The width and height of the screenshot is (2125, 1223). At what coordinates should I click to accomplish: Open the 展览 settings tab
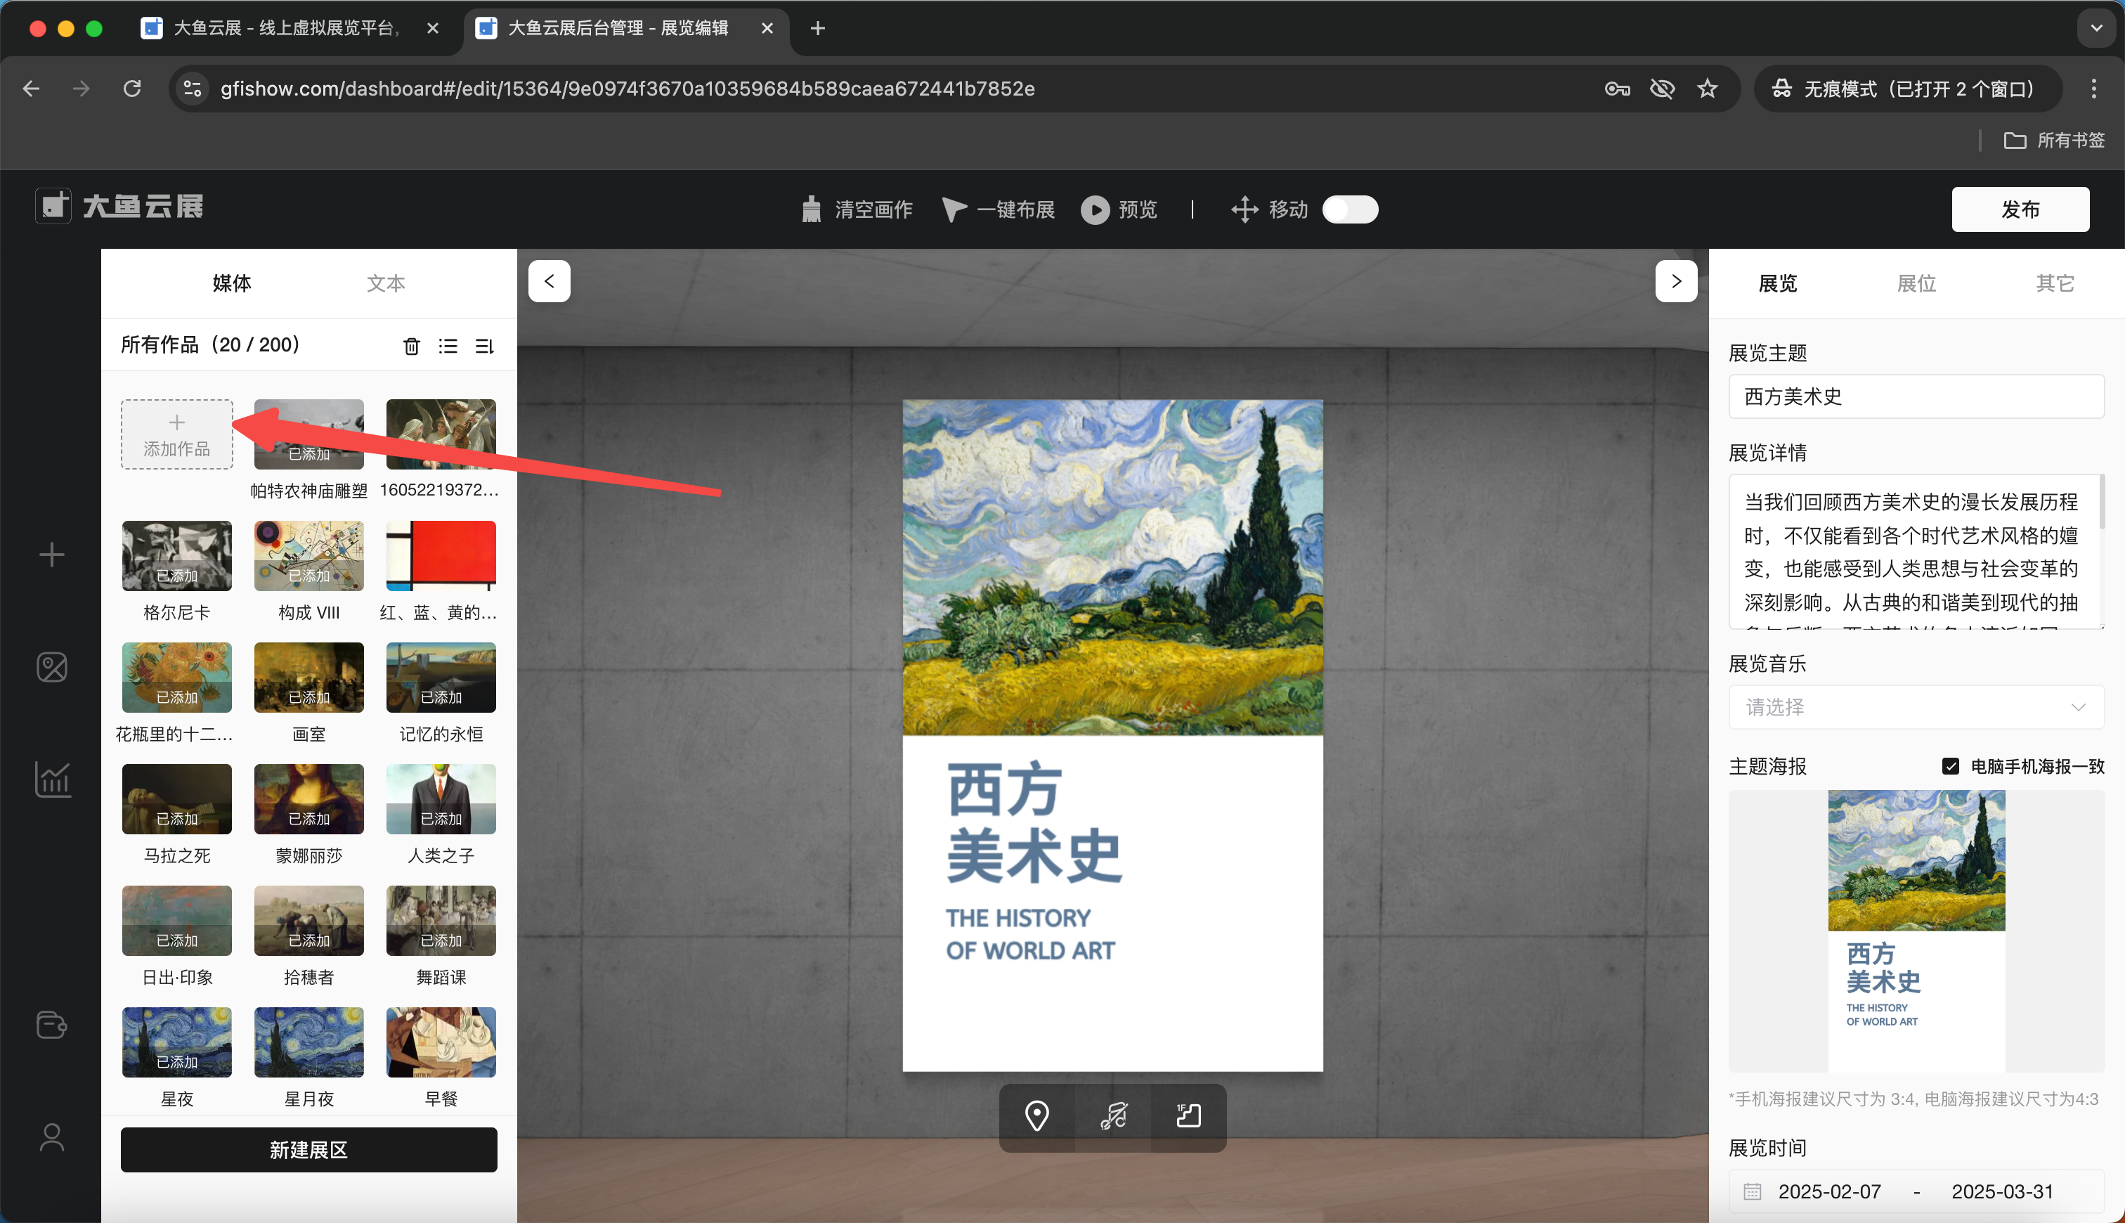click(x=1777, y=283)
